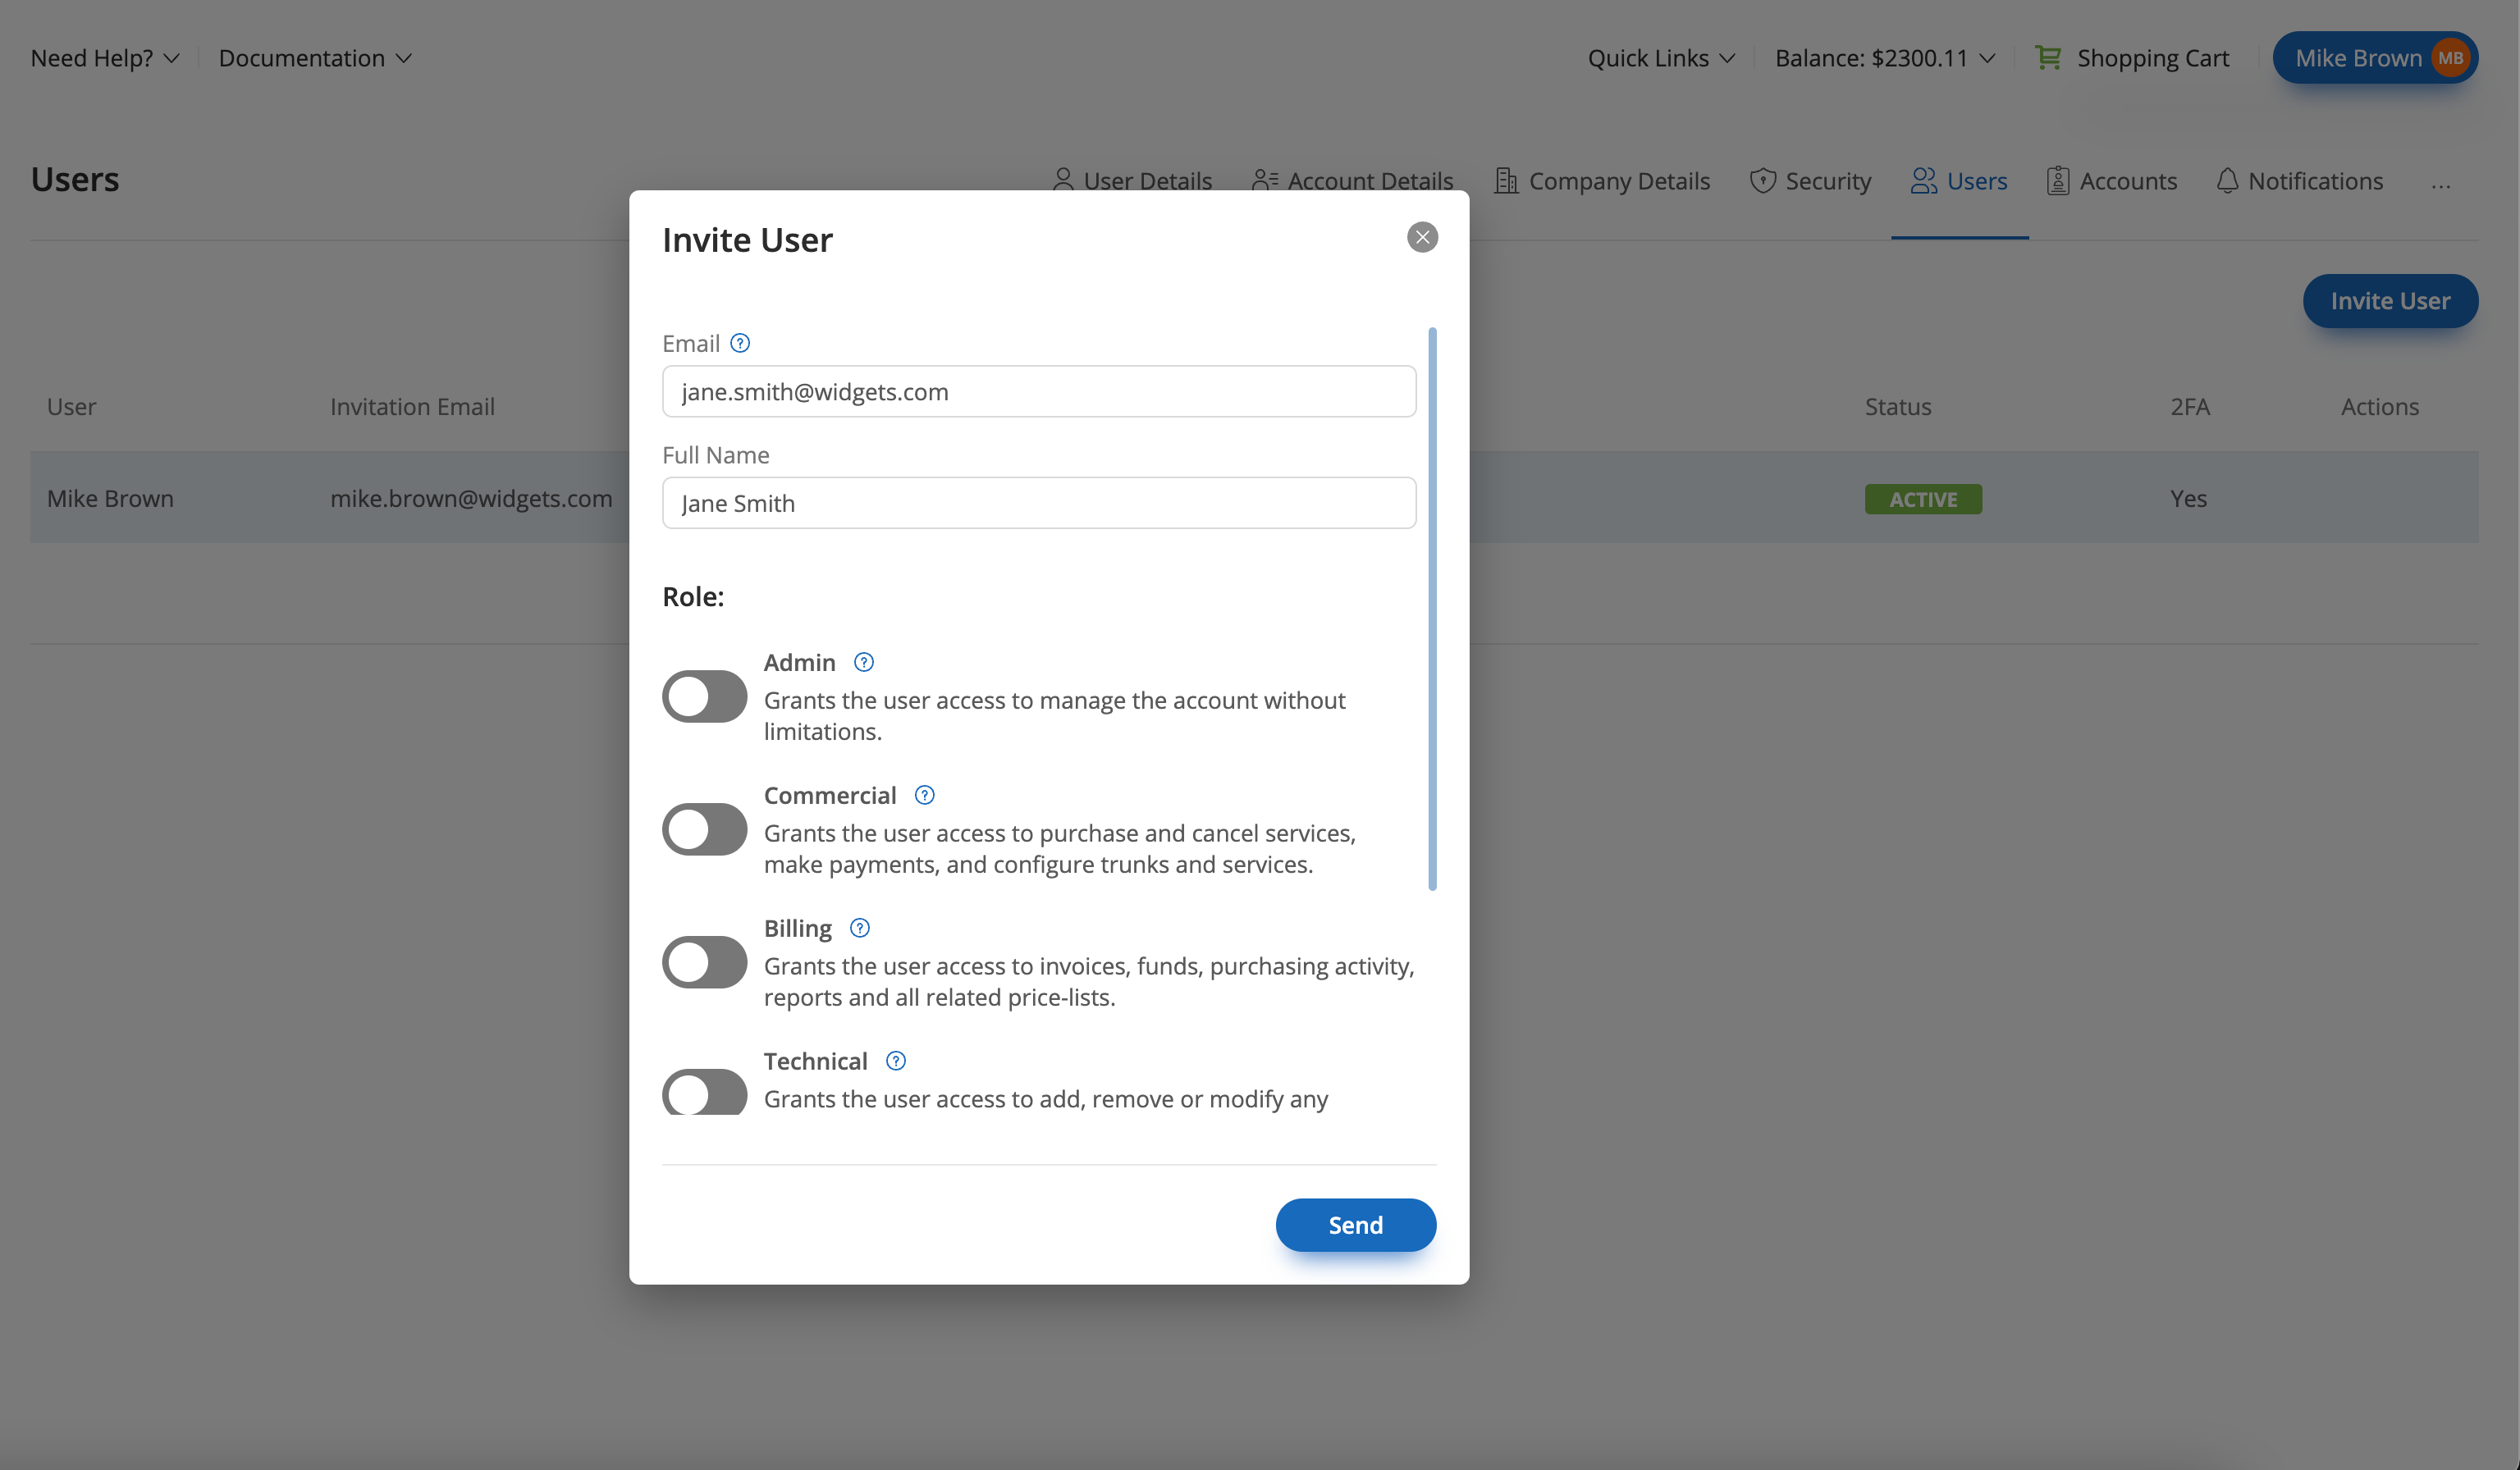Click the User Details person icon
The height and width of the screenshot is (1470, 2520).
tap(1063, 180)
